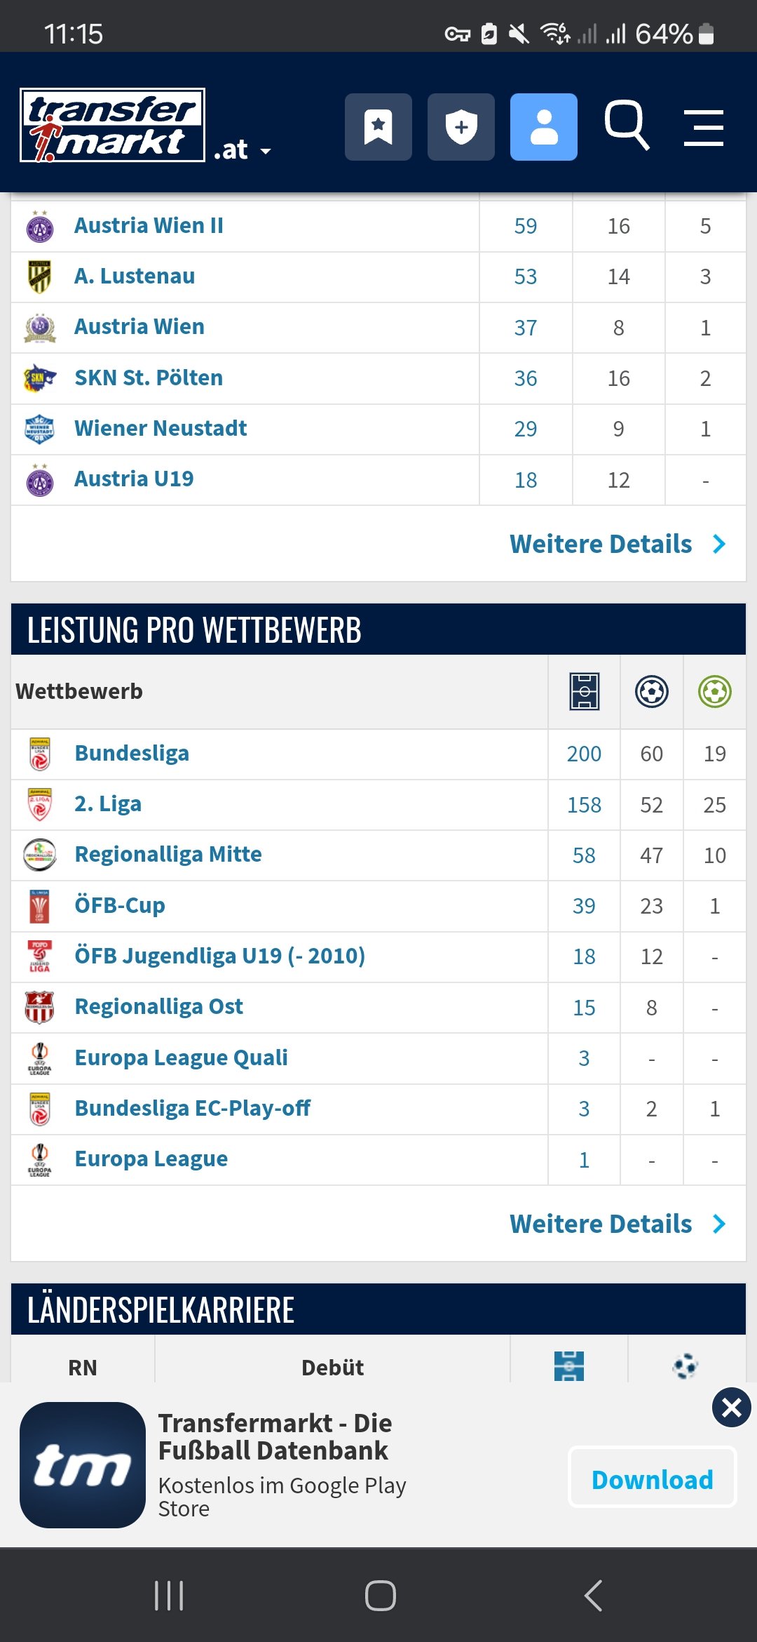Open Weitere Details under Wettbewerb table
This screenshot has height=1642, width=757.
click(x=618, y=1224)
